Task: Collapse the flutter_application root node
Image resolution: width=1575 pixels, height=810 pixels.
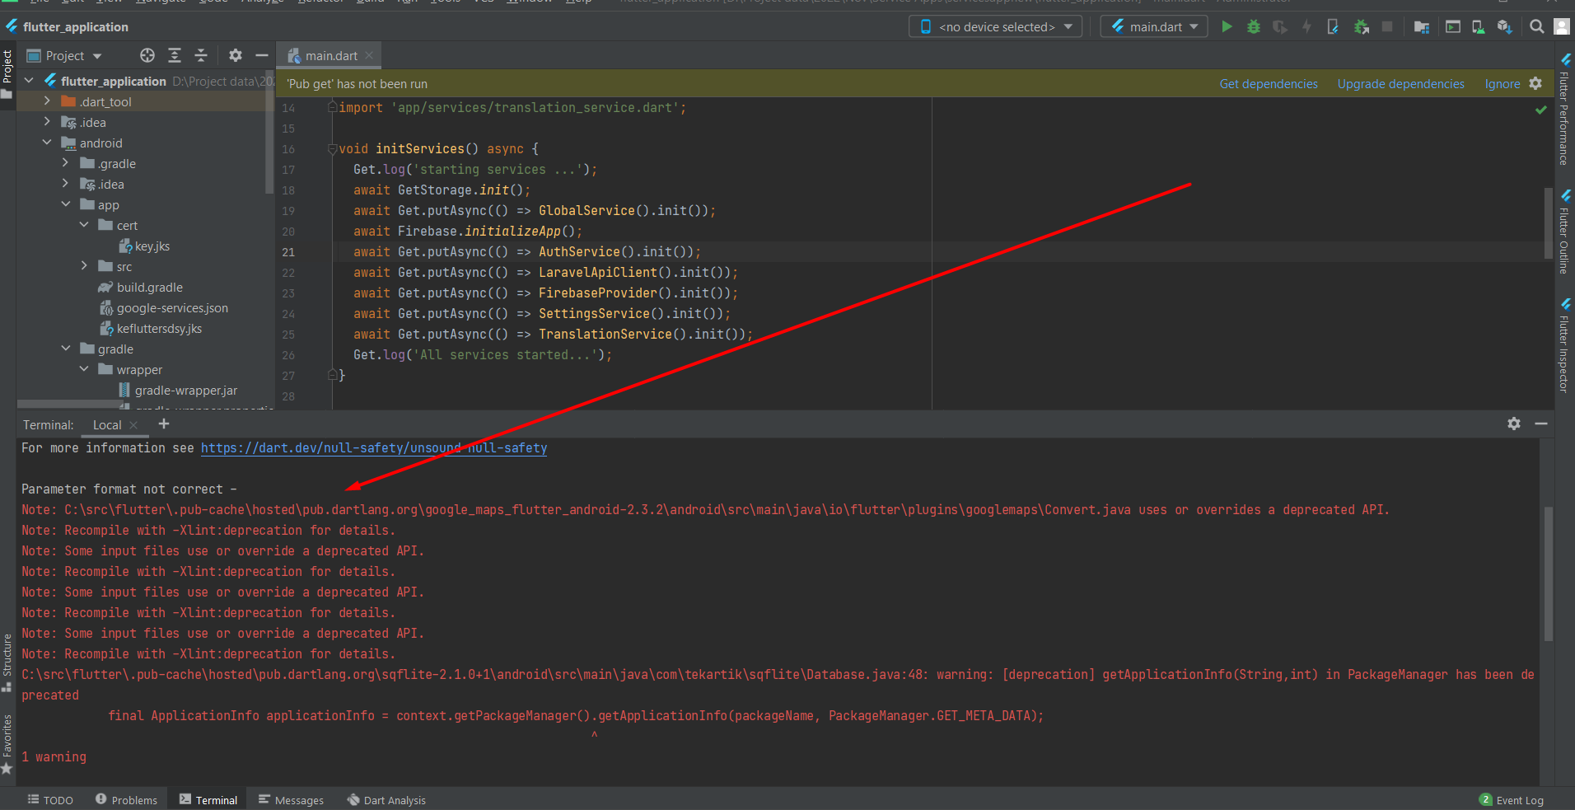Action: pos(29,81)
